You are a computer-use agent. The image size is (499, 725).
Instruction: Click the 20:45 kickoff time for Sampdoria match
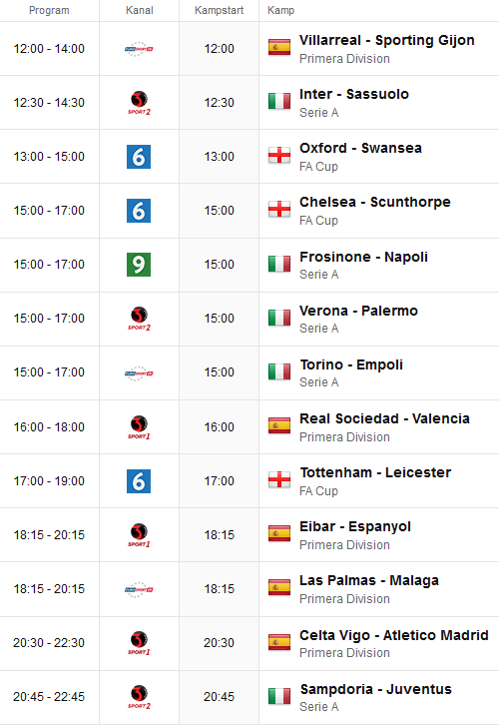pos(219,697)
